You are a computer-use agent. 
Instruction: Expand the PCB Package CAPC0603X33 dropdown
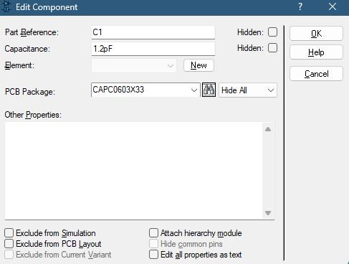click(193, 90)
